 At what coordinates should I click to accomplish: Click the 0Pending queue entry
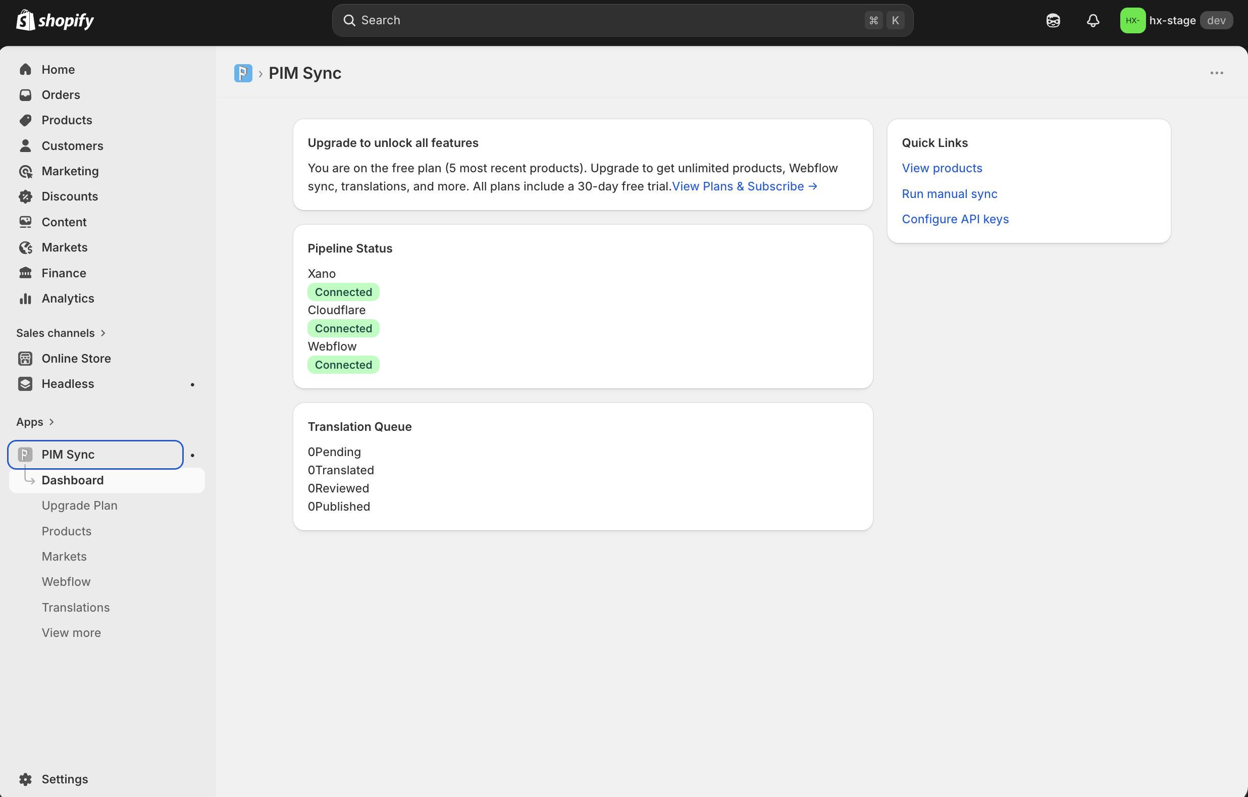pos(334,452)
